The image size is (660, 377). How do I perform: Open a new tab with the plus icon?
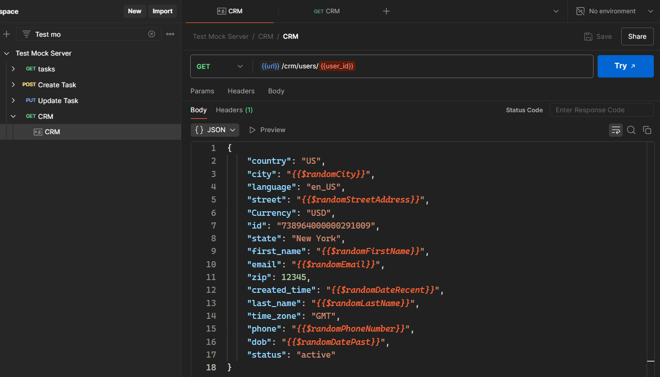coord(386,11)
